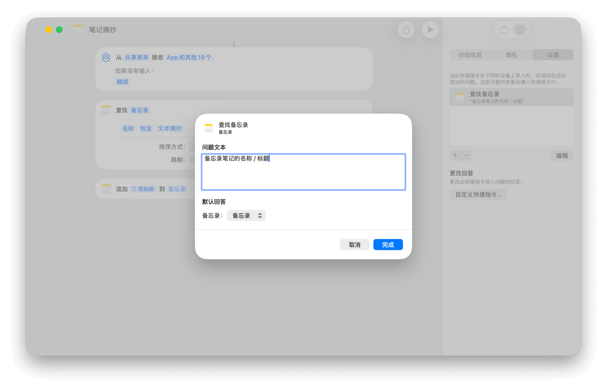The image size is (607, 390).
Task: Open the action library icon
Action: click(504, 30)
